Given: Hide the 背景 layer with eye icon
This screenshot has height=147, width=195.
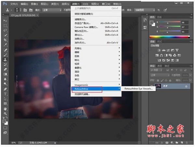Looking at the screenshot, I should coord(151,86).
